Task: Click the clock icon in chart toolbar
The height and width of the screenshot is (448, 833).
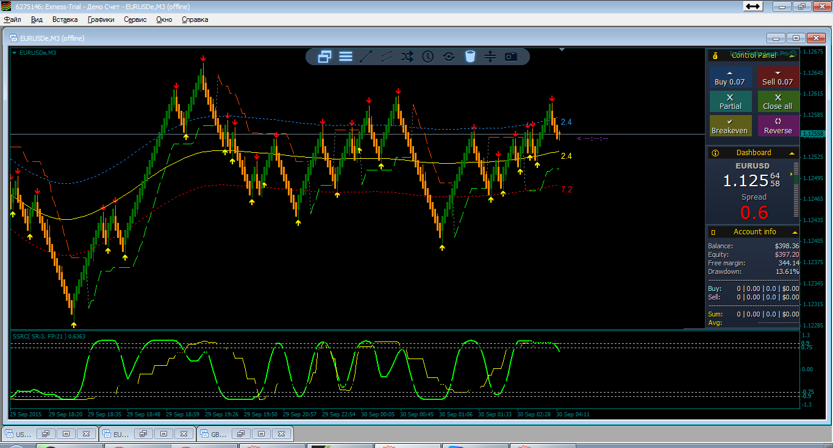Action: (428, 57)
